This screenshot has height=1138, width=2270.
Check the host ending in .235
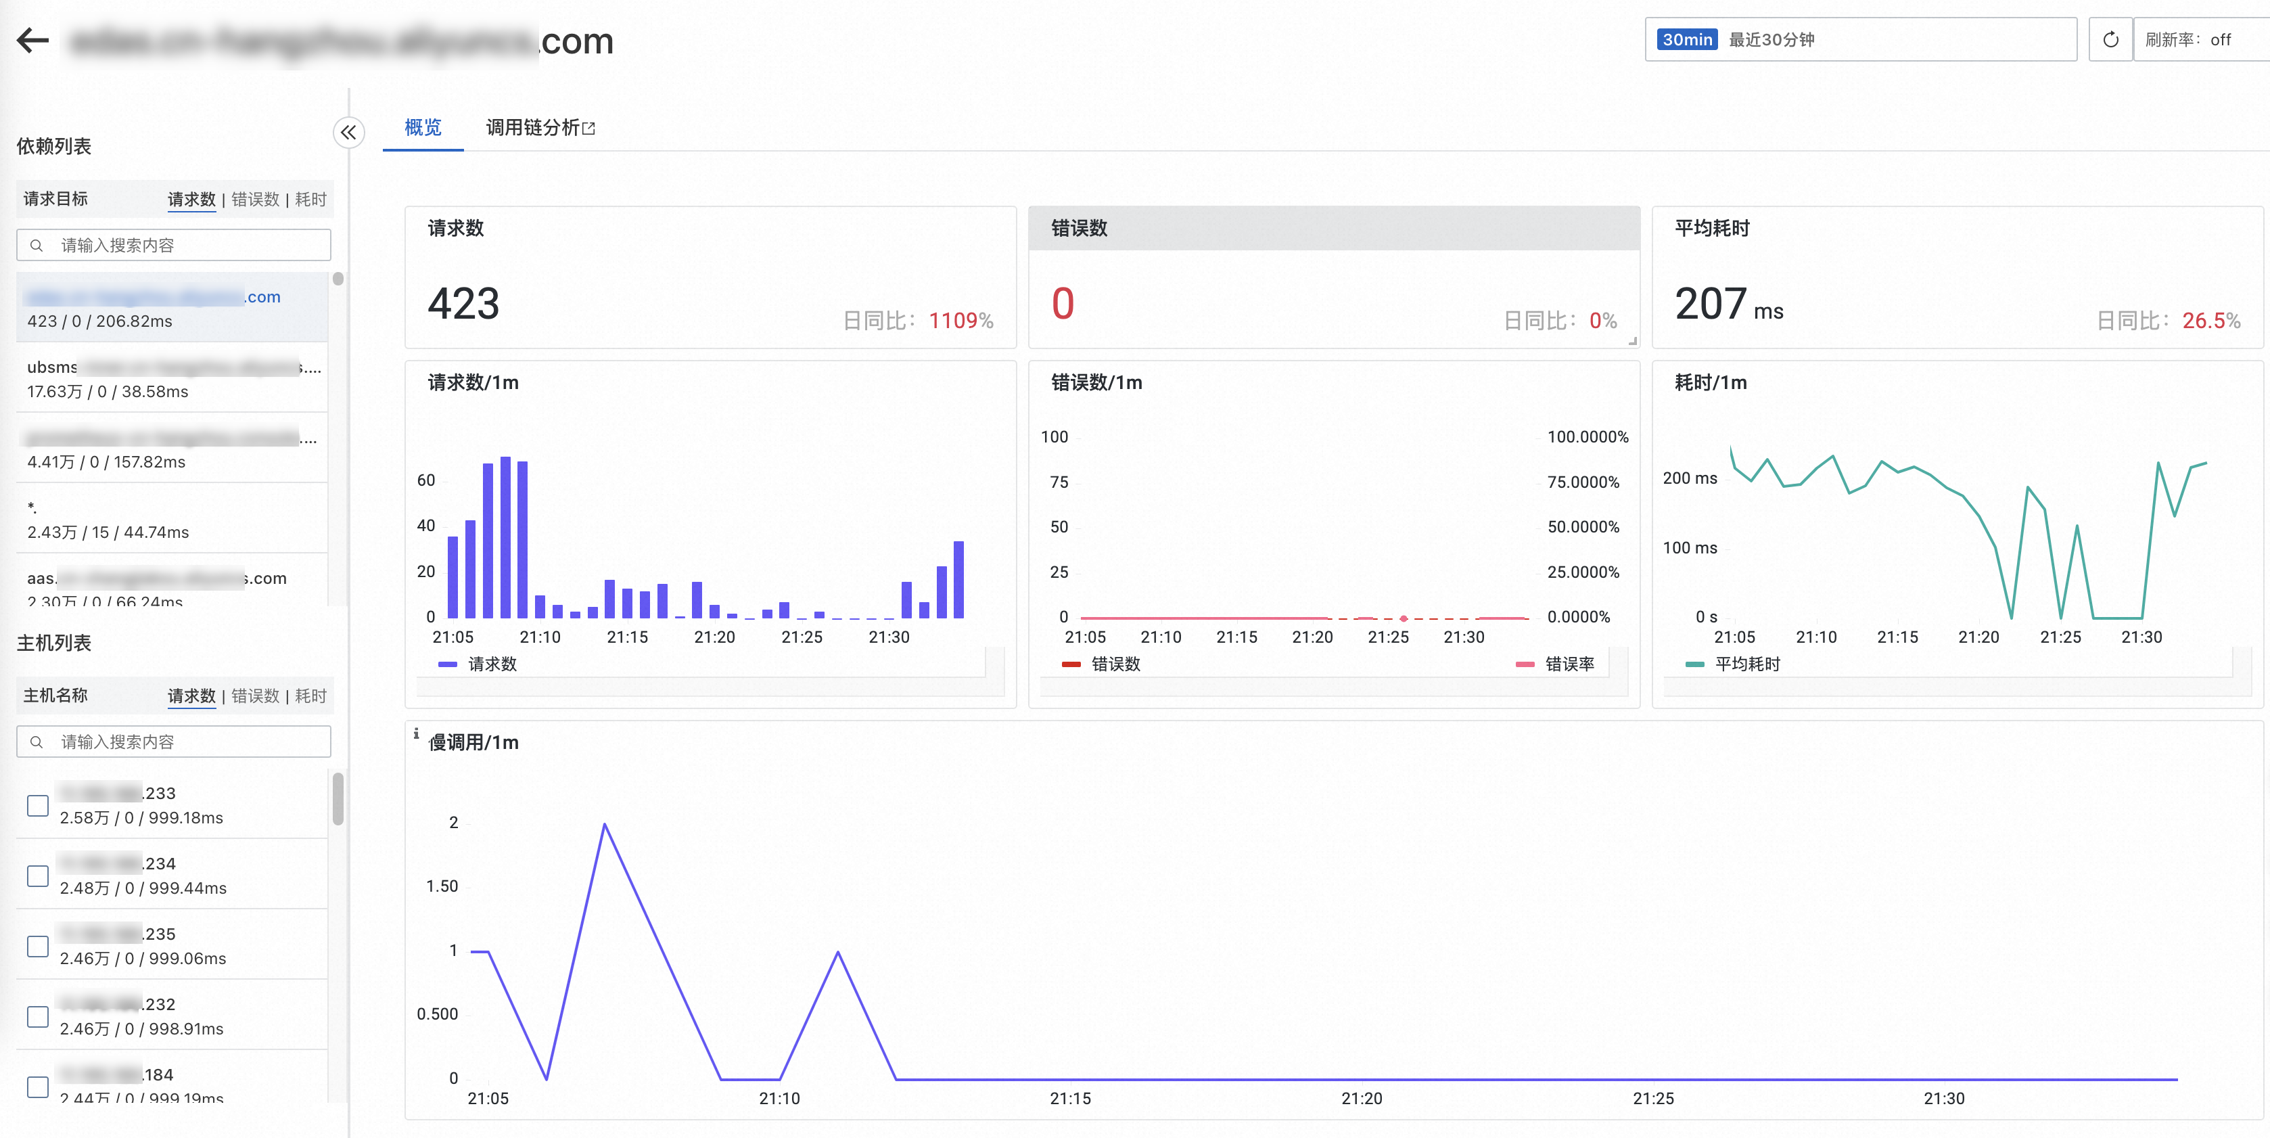[x=38, y=947]
